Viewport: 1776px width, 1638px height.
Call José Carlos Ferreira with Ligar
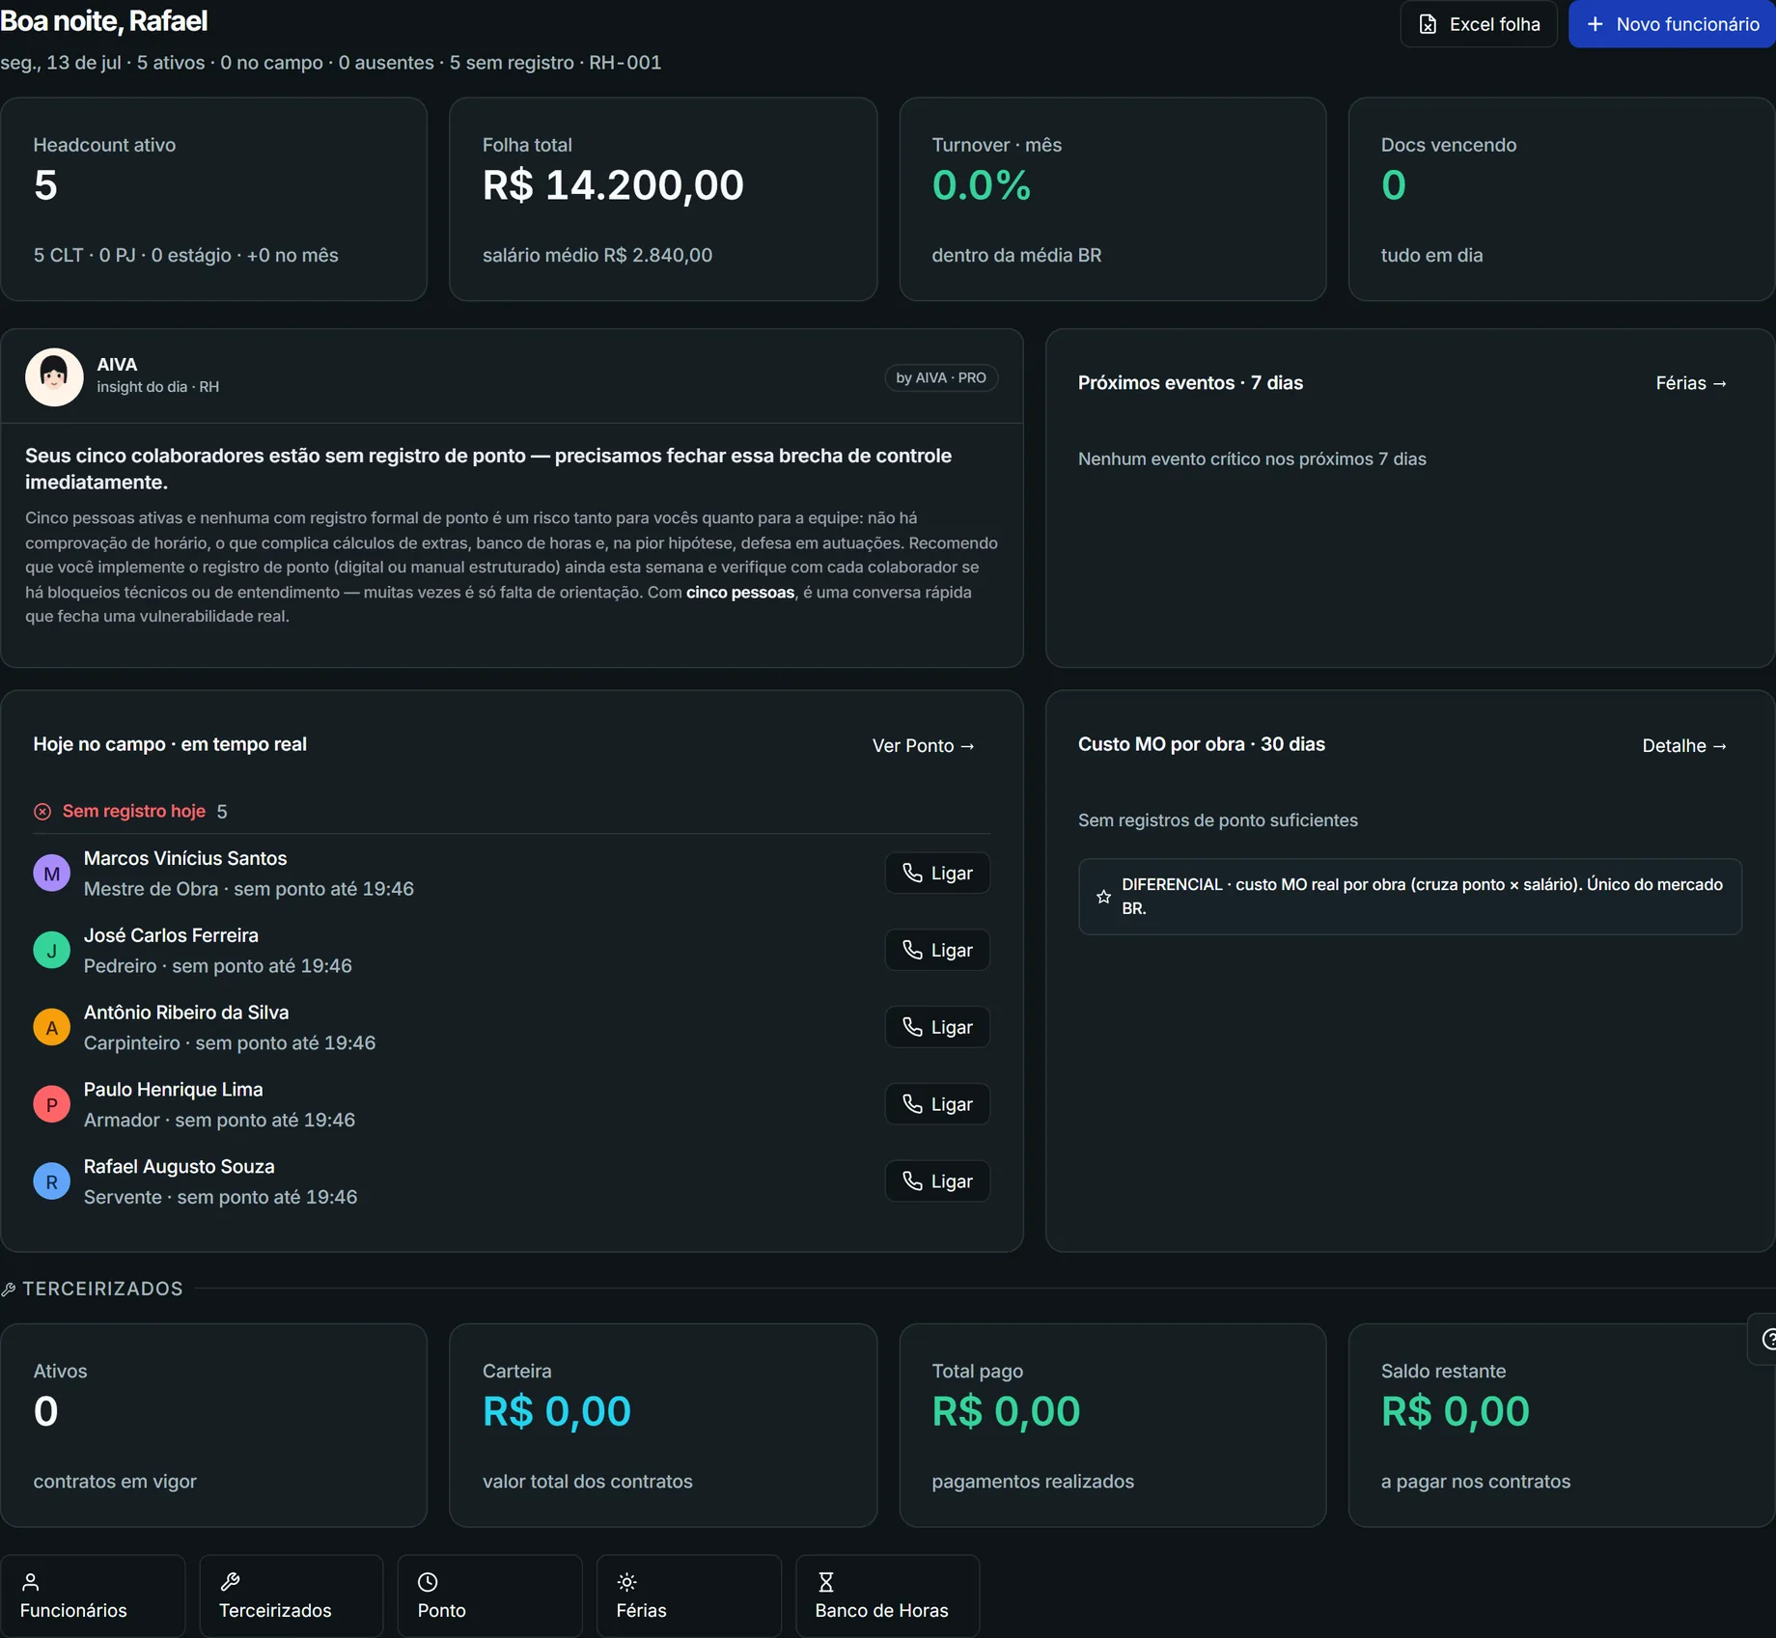937,951
